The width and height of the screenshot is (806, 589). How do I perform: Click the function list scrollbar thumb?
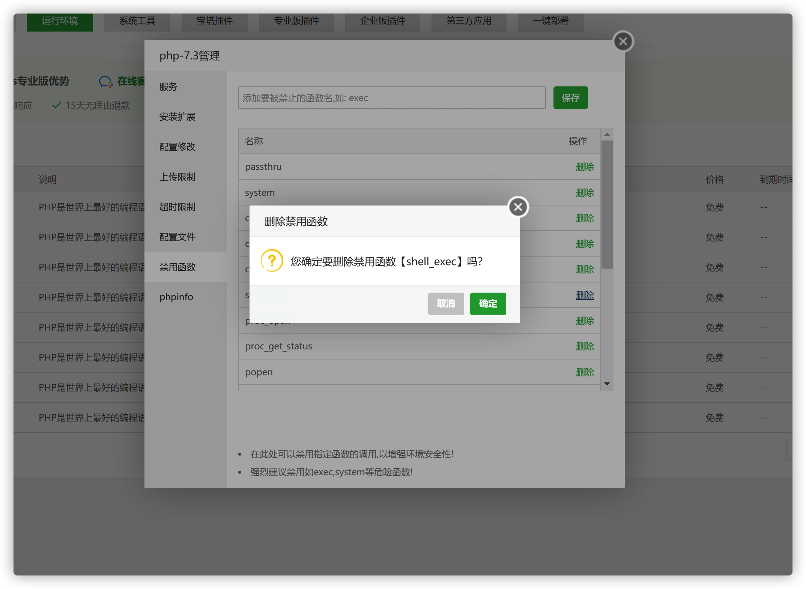607,205
